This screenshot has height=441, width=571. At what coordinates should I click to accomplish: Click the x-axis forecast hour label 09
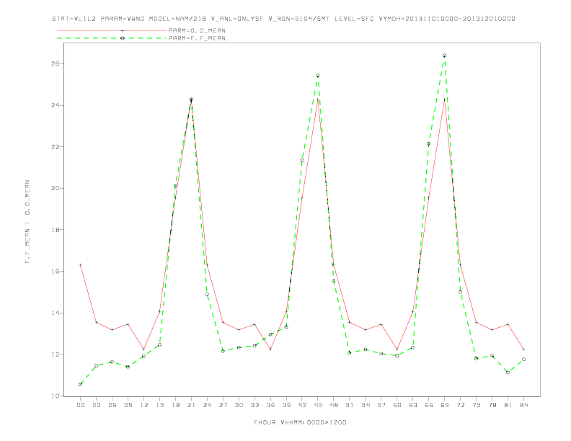pyautogui.click(x=128, y=405)
